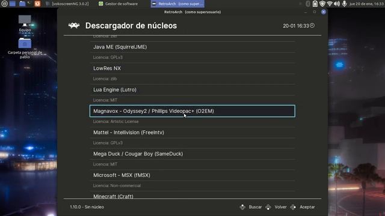Open the Wi-Fi network tray icon
385x216 pixels.
pyautogui.click(x=330, y=4)
